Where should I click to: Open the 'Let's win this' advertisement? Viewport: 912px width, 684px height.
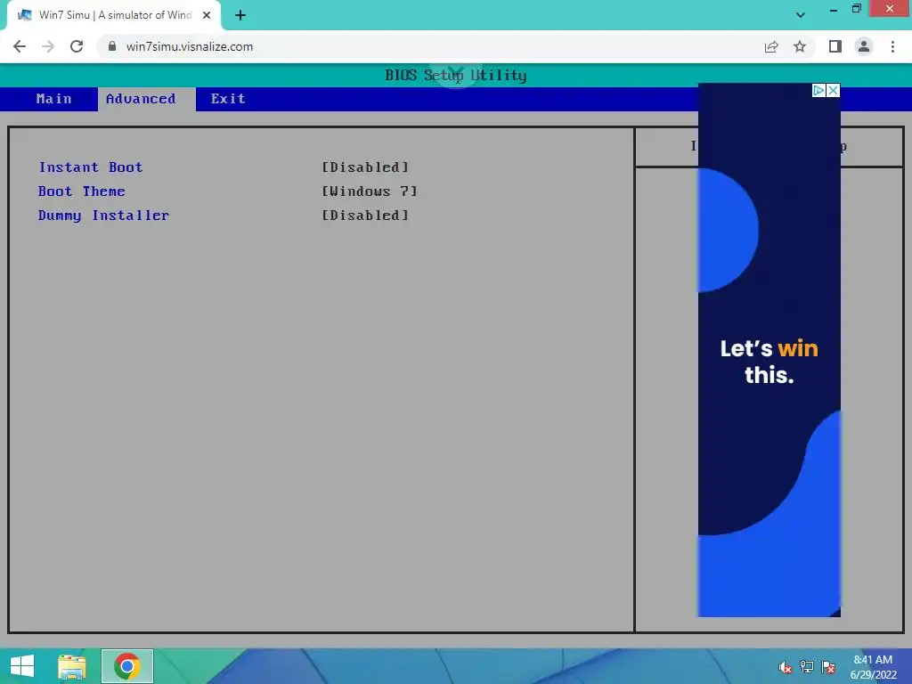coord(769,350)
